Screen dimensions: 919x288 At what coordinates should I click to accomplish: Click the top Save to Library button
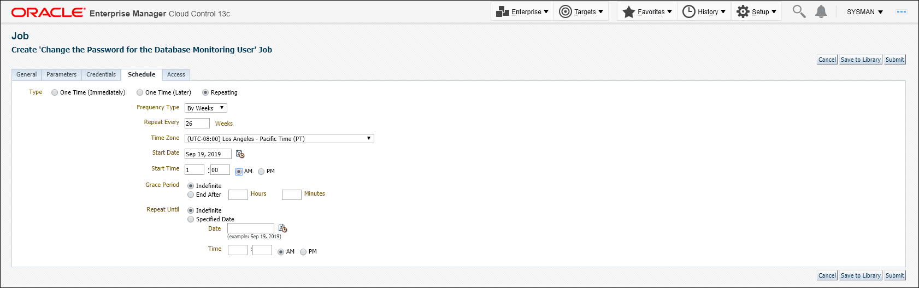(x=861, y=60)
